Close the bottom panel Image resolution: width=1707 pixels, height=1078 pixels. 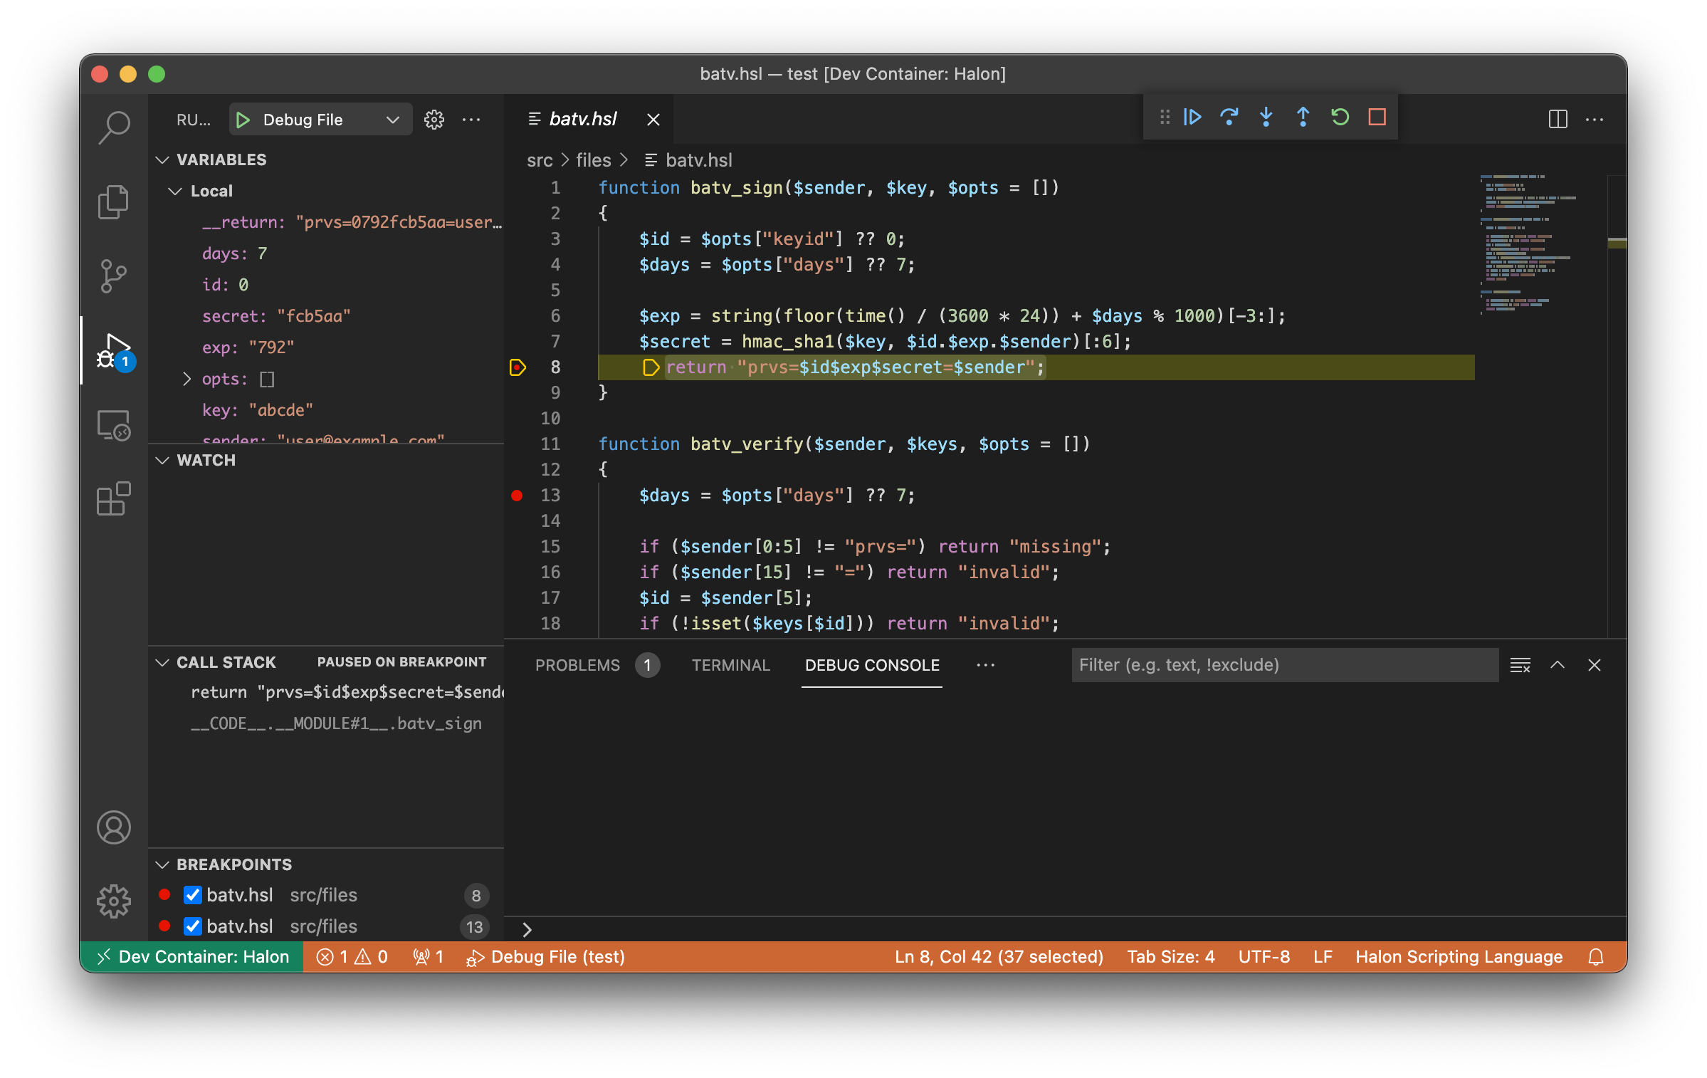tap(1595, 665)
